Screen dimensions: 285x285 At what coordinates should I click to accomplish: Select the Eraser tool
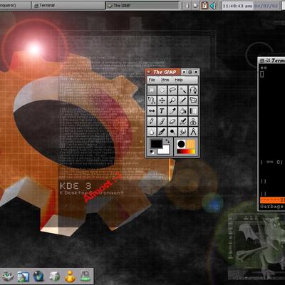point(172,121)
